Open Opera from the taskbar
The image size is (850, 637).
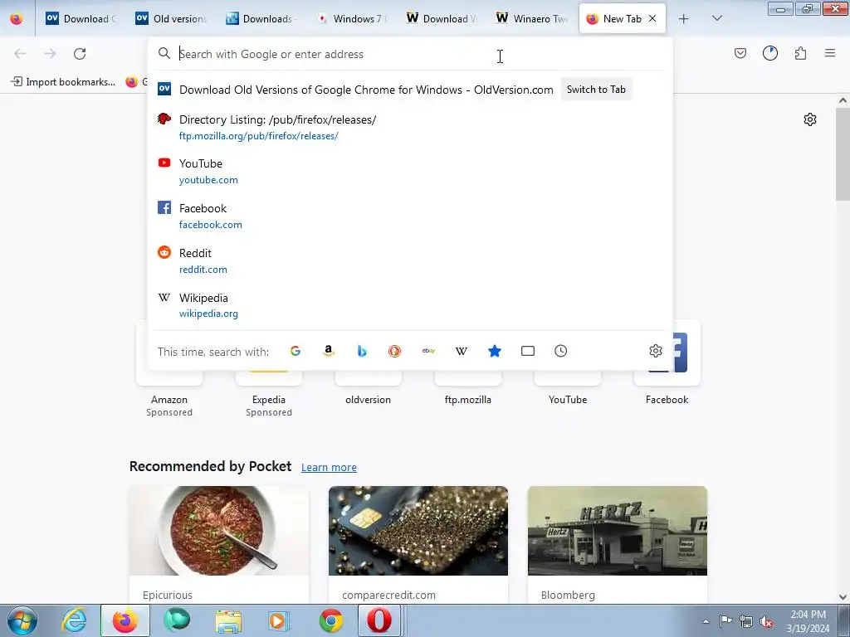tap(379, 620)
